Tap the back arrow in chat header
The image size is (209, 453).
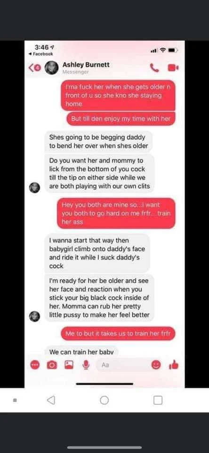tap(31, 67)
